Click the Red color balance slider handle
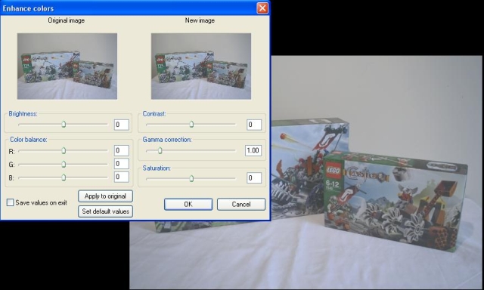 coord(64,150)
